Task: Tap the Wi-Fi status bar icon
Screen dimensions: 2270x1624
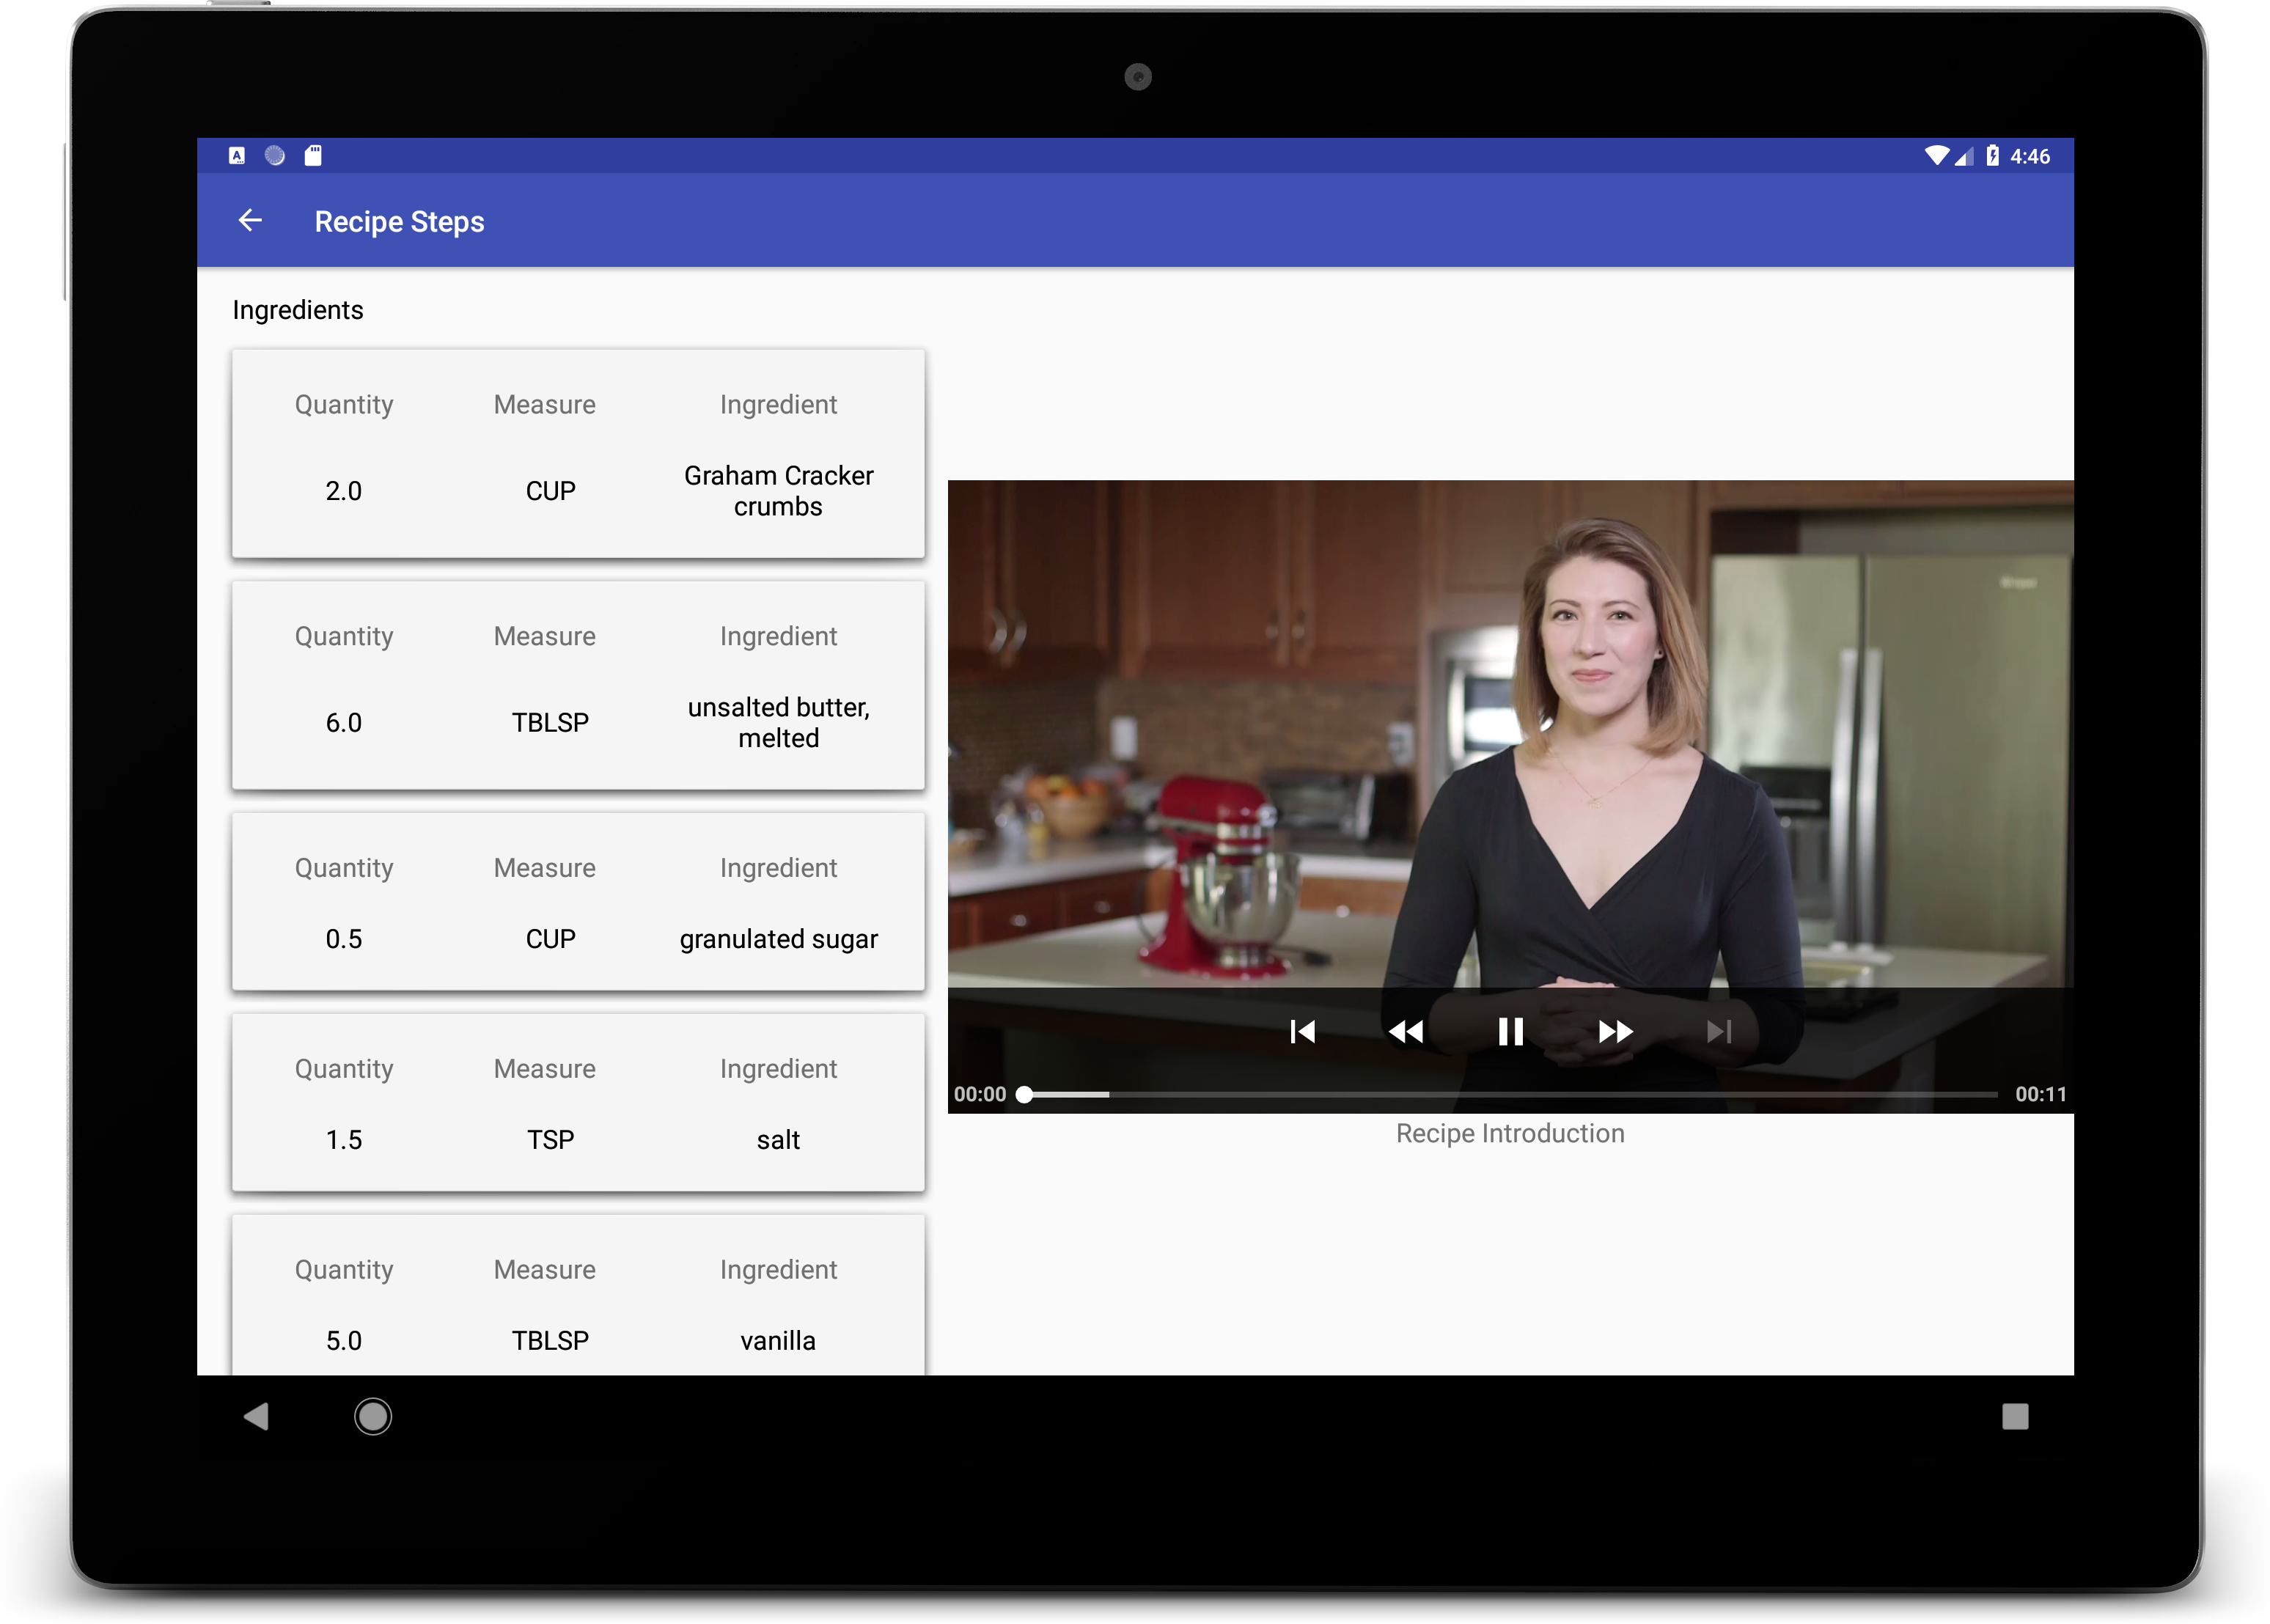Action: 1936,155
